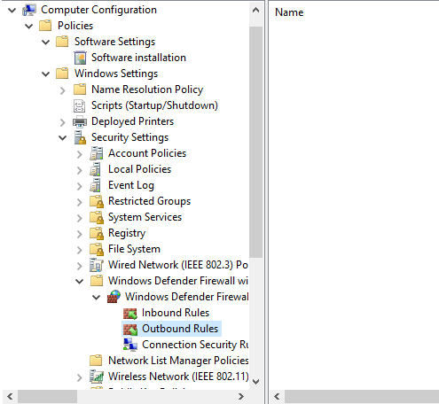
Task: Select Scripts (Startup/Shutdown) tree item
Action: click(154, 105)
